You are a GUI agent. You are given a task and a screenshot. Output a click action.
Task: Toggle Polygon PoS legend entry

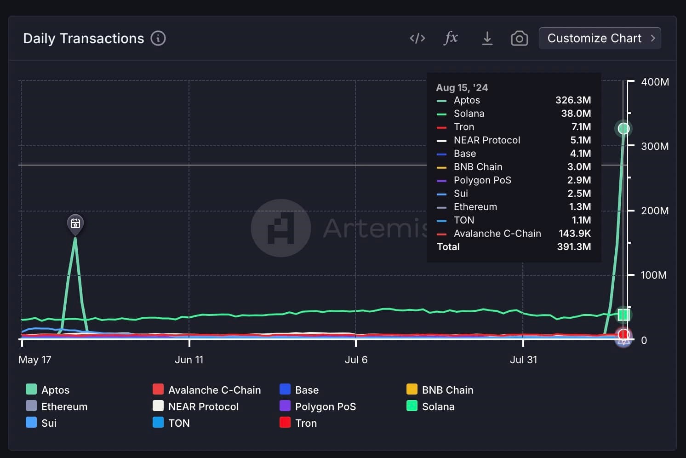pyautogui.click(x=318, y=406)
